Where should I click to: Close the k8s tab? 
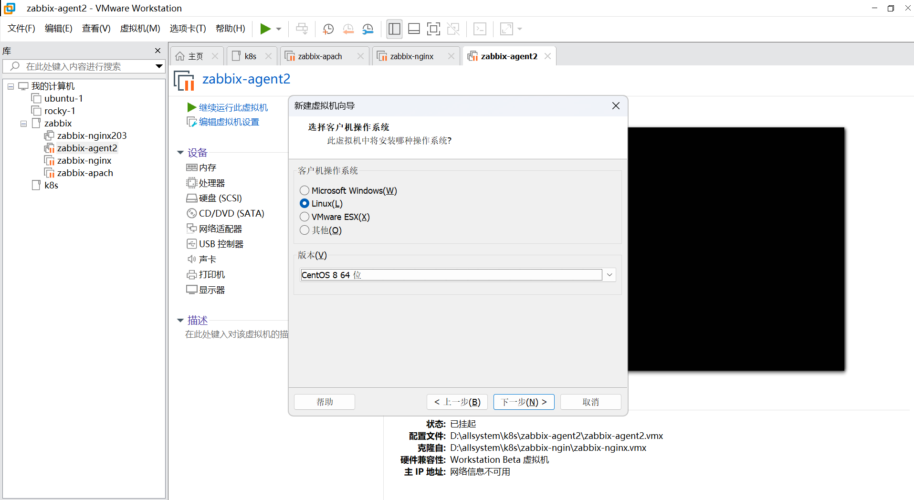pos(268,56)
